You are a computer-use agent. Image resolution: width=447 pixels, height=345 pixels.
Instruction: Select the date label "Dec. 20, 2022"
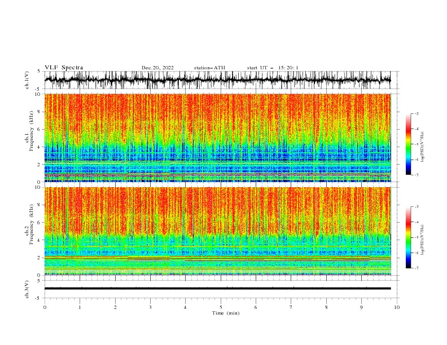tap(157, 68)
